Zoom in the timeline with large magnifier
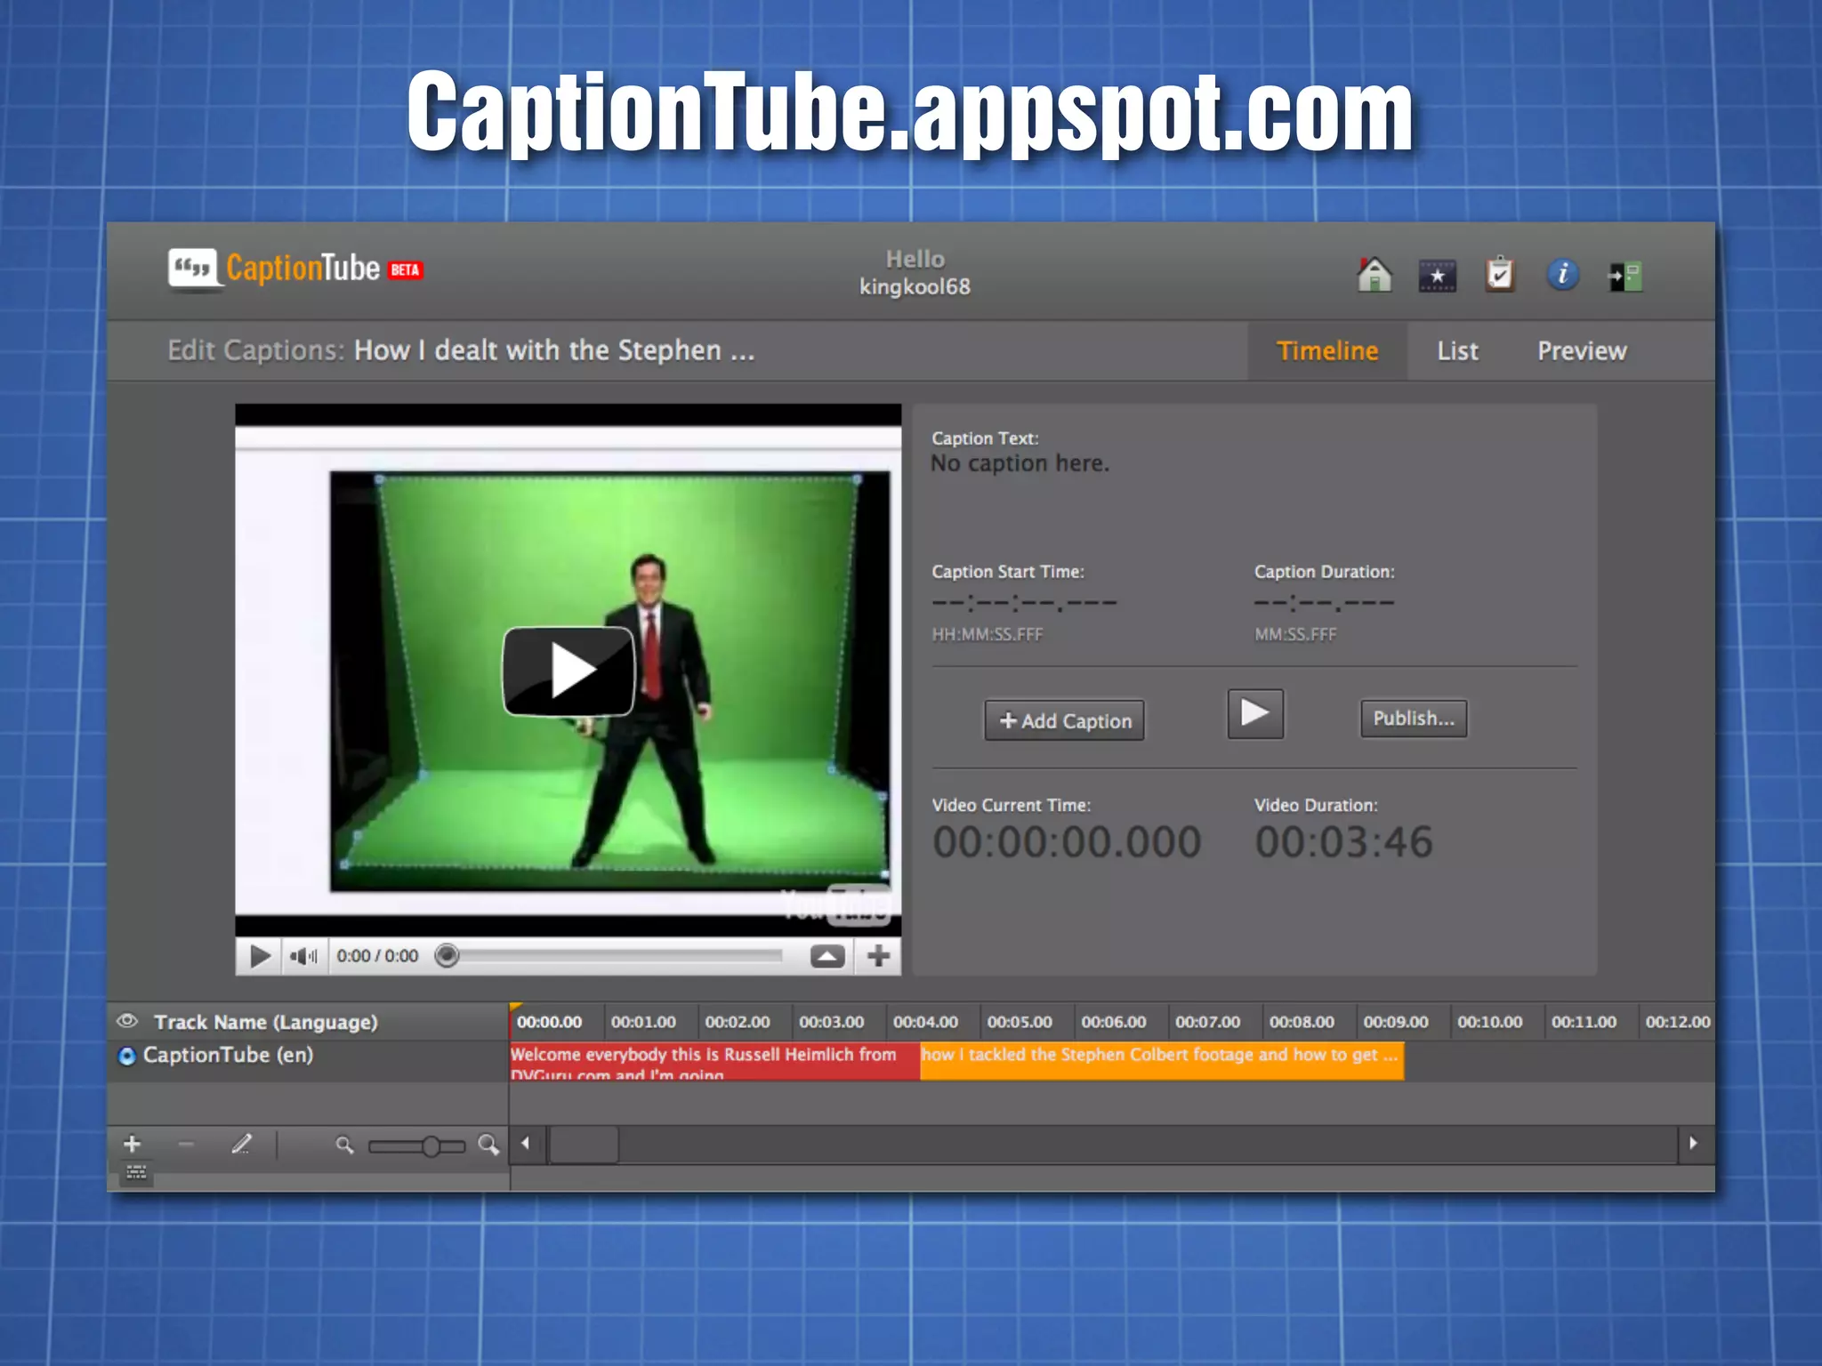Image resolution: width=1822 pixels, height=1366 pixels. point(488,1145)
